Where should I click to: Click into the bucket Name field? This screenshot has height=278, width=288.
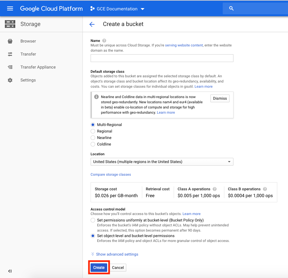(x=162, y=58)
